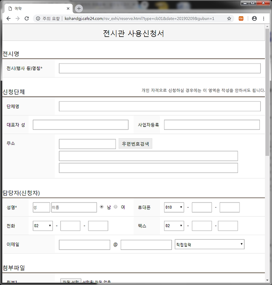Click the scrollbar up arrow
This screenshot has height=285, width=272.
pos(267,26)
